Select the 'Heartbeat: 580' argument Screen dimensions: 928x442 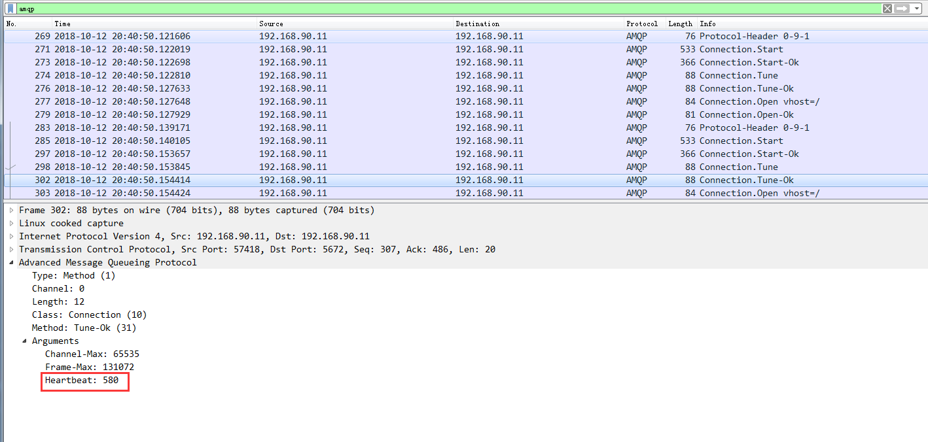pyautogui.click(x=82, y=380)
